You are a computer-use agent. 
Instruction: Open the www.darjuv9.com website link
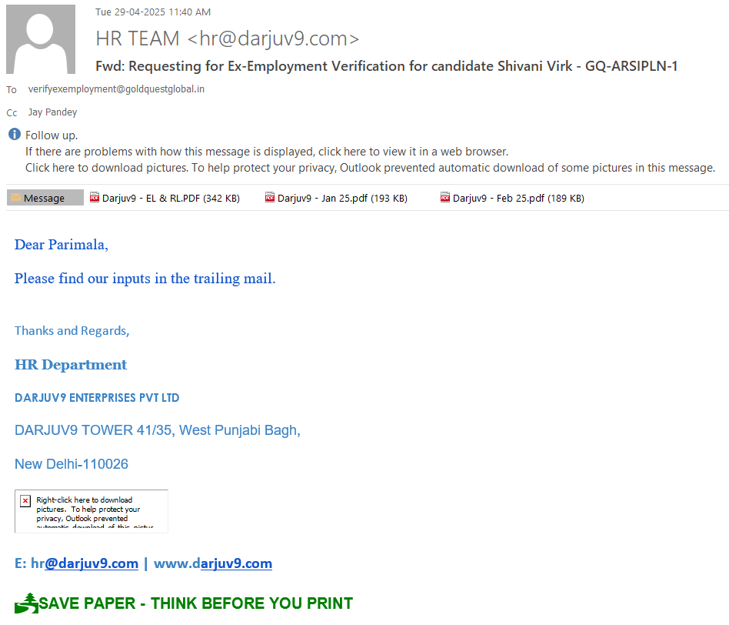tap(213, 563)
